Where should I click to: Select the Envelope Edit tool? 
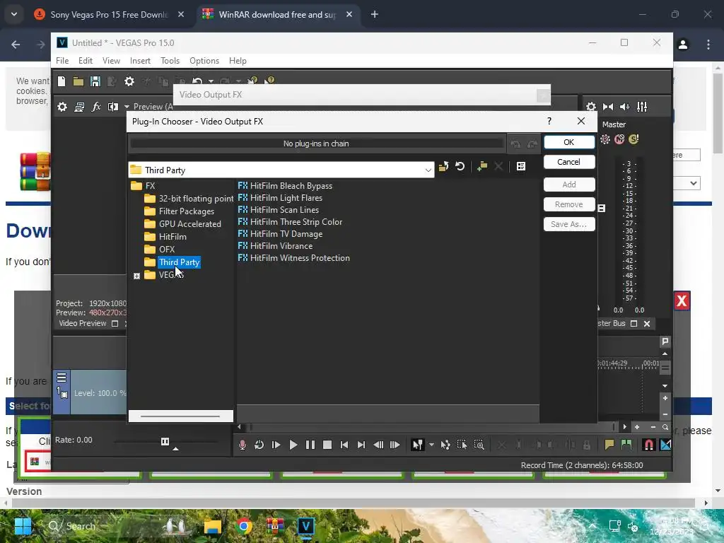pos(445,445)
